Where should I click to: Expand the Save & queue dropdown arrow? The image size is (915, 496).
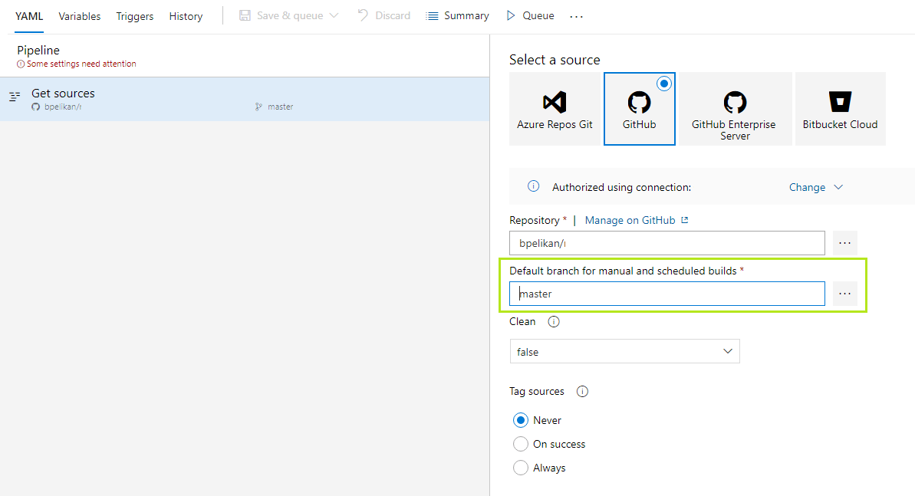(334, 16)
